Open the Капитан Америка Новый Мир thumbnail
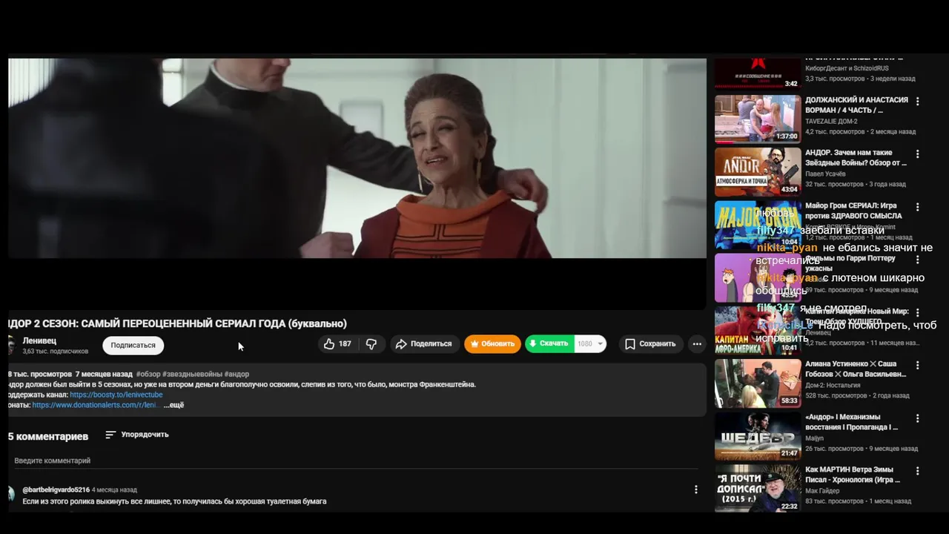This screenshot has width=949, height=534. [758, 330]
